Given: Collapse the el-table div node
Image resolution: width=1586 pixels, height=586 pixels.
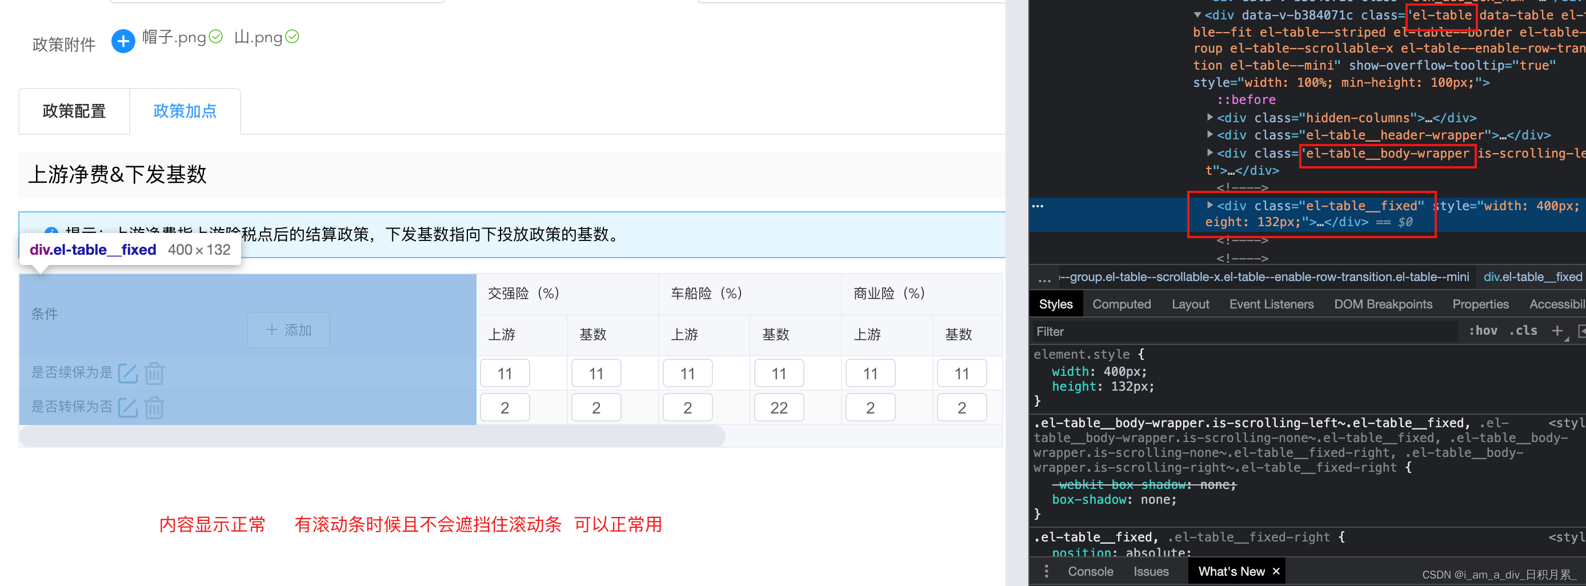Looking at the screenshot, I should (x=1197, y=15).
